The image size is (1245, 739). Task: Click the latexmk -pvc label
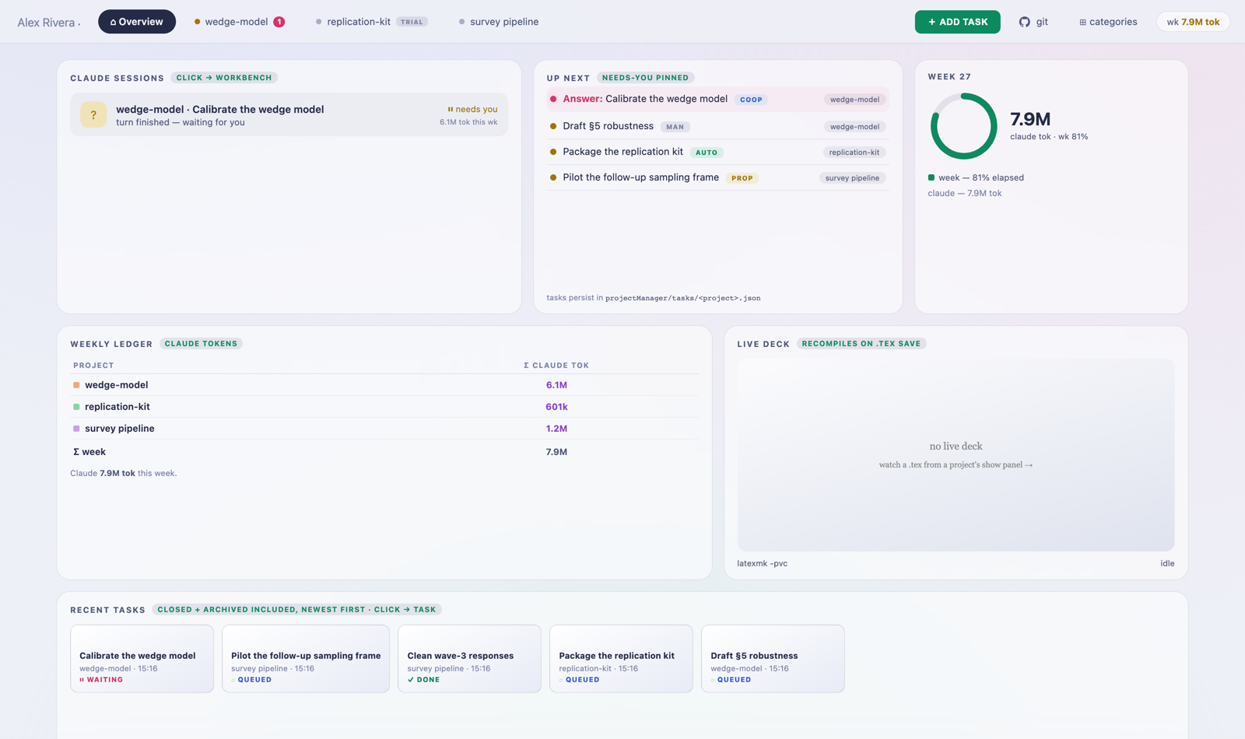763,564
